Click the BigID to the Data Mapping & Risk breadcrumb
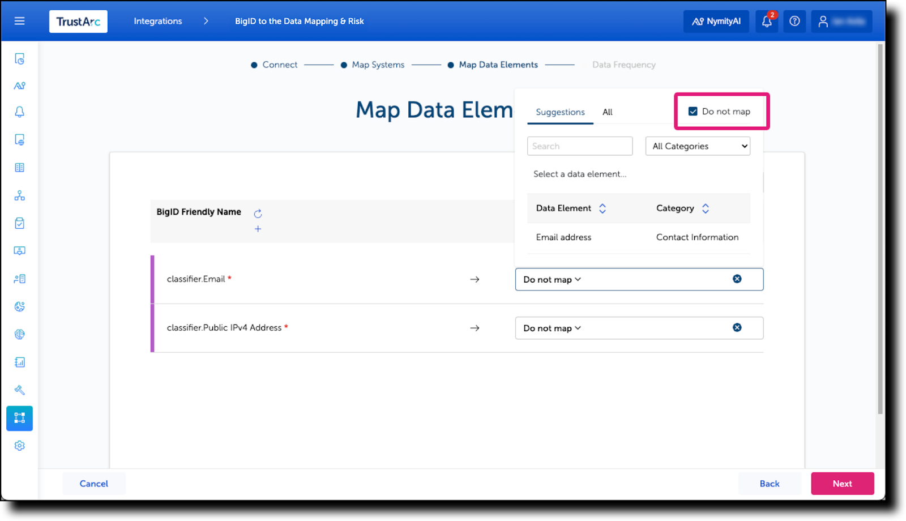Image resolution: width=906 pixels, height=521 pixels. tap(300, 21)
